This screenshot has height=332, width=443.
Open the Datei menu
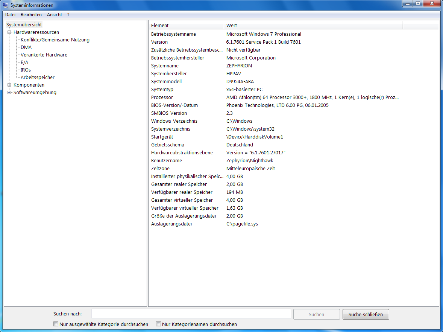[x=11, y=15]
